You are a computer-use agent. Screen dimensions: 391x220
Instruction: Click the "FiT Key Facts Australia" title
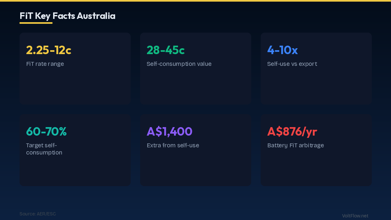tap(67, 16)
